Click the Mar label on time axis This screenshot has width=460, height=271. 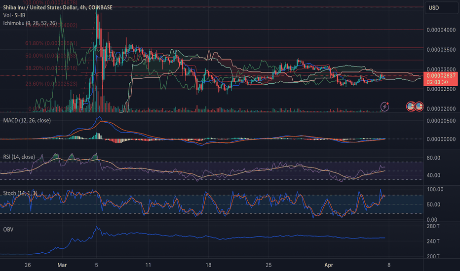coord(62,265)
